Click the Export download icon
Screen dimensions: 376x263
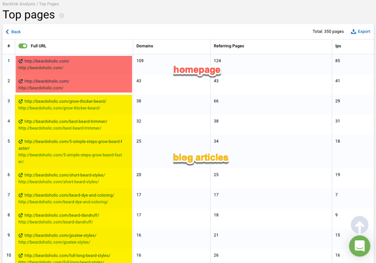(x=353, y=31)
